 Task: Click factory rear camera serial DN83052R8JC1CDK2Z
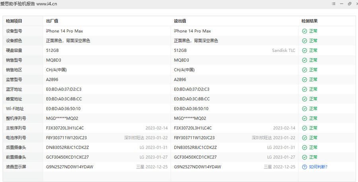click(67, 148)
